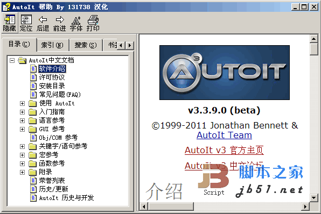Open the 许可协议 topic
Viewport: 321px width, 214px height.
52,77
